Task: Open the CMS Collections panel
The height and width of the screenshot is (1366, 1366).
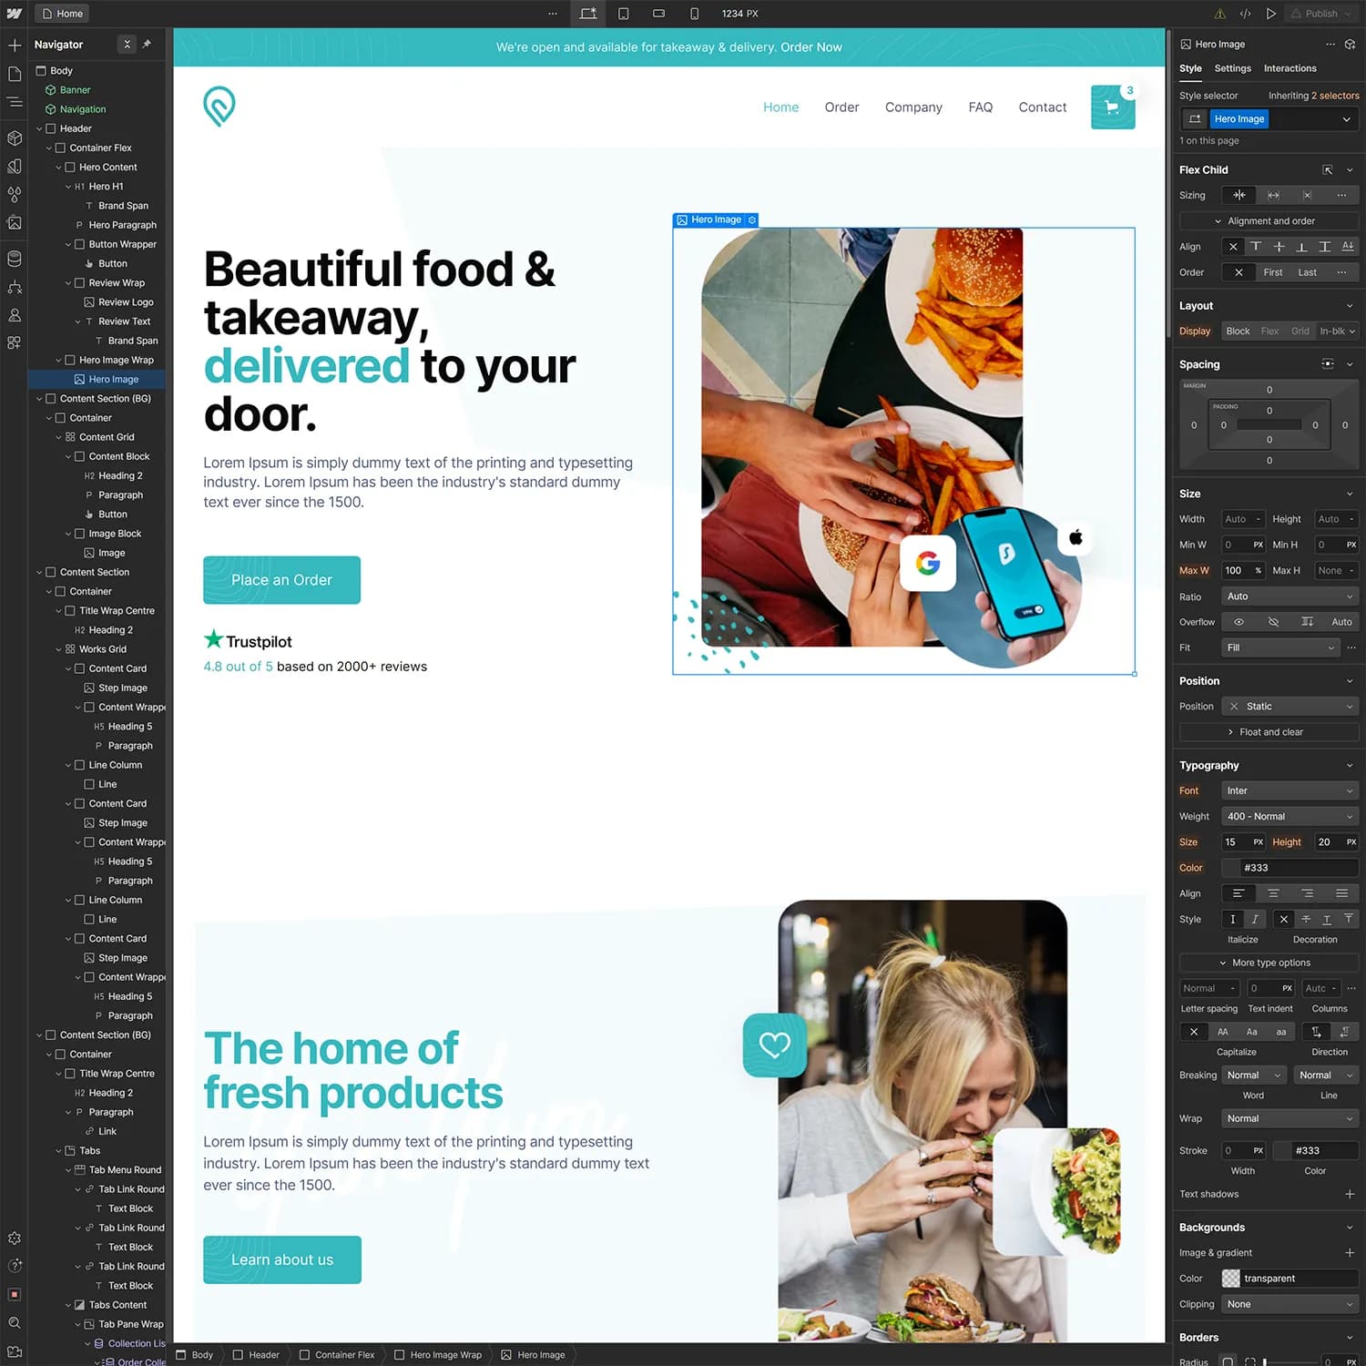Action: (x=14, y=258)
